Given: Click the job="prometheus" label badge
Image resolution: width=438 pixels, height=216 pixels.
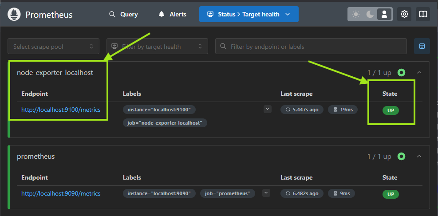Looking at the screenshot, I should tap(227, 193).
